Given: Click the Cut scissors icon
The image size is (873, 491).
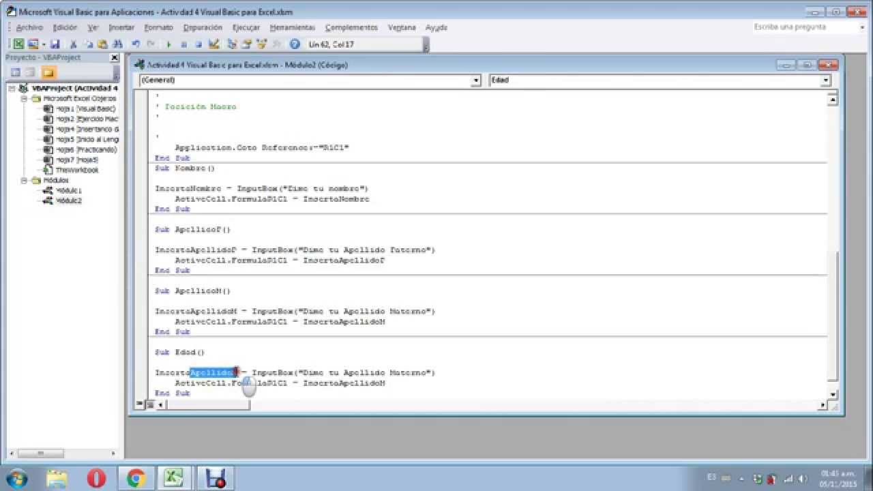Looking at the screenshot, I should (x=73, y=44).
